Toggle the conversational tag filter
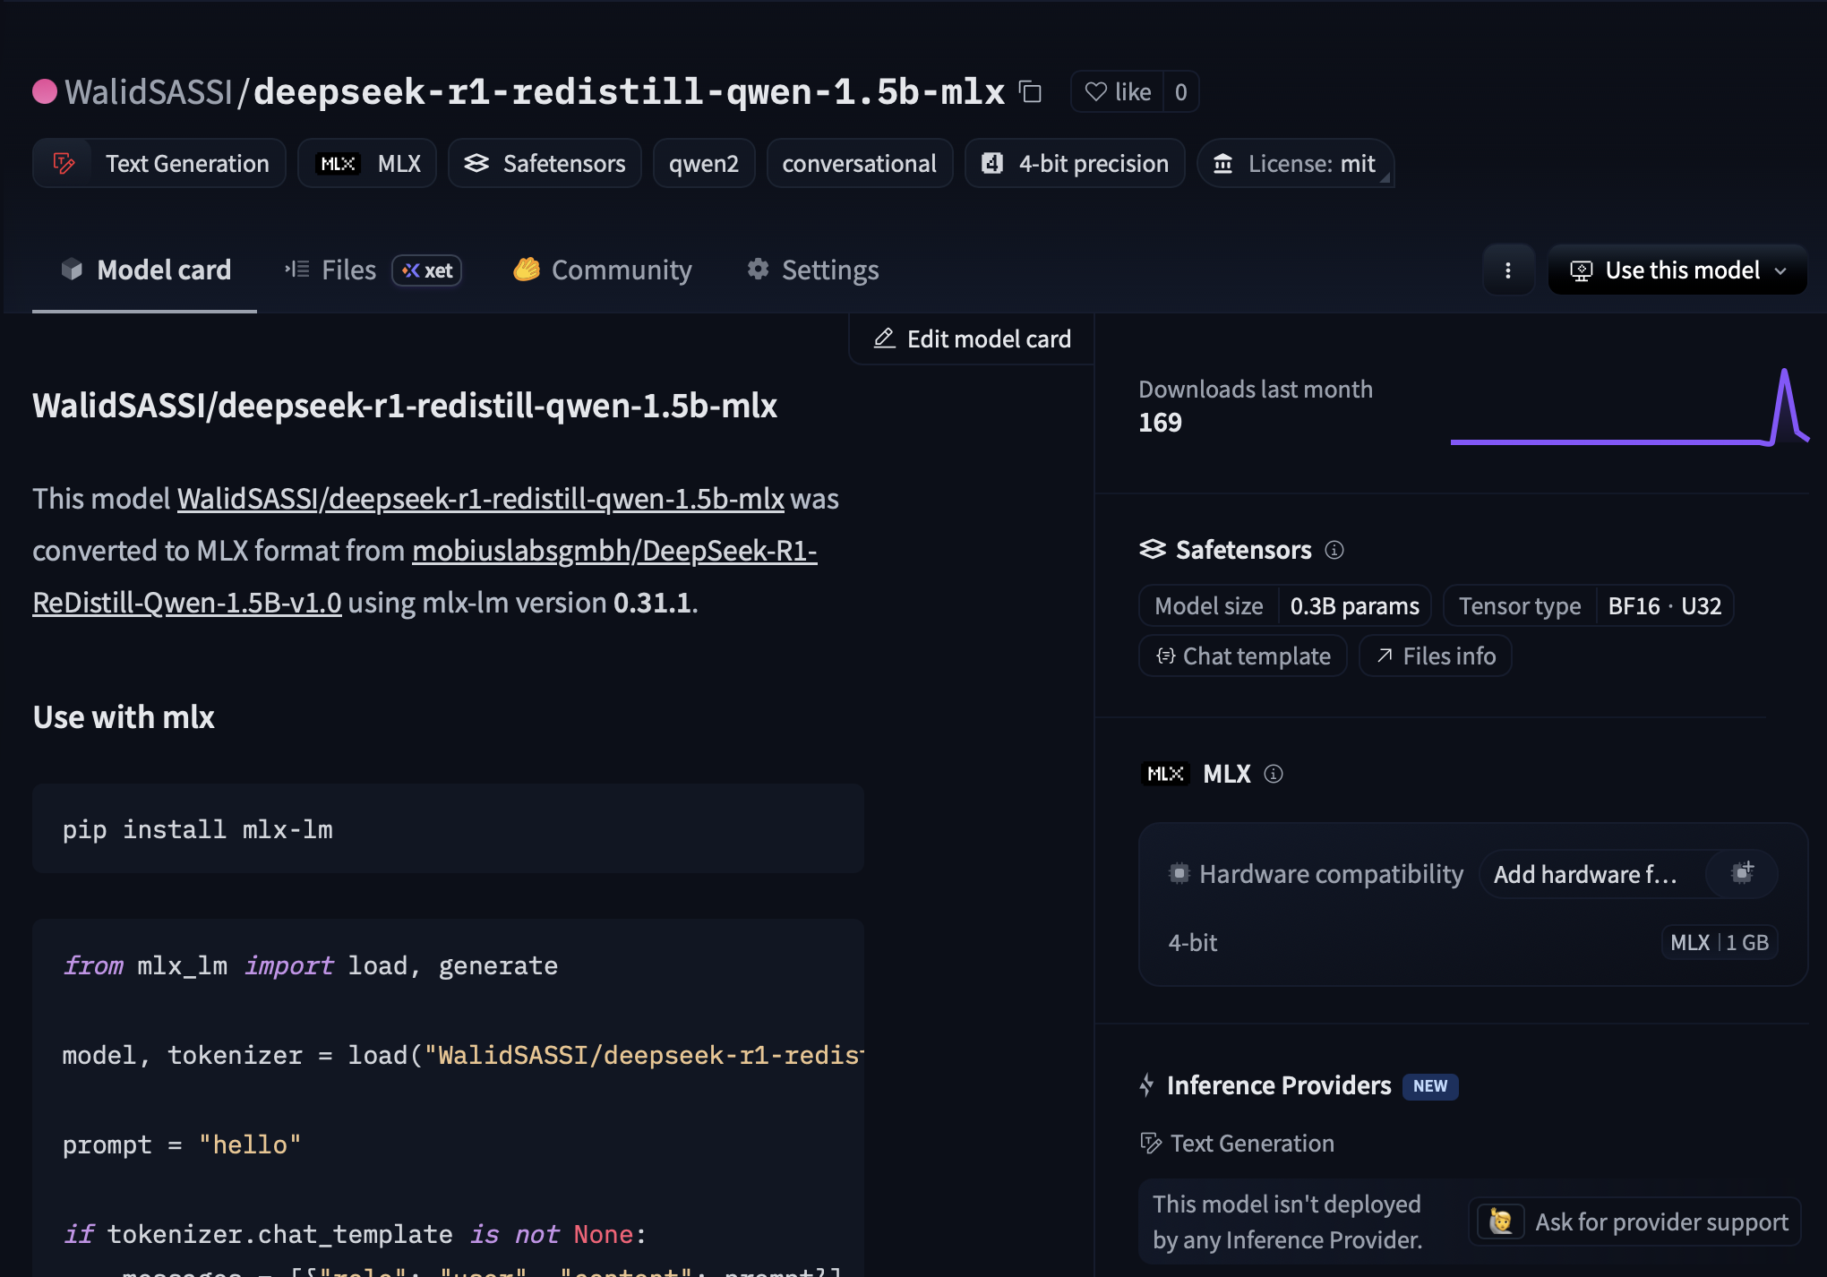This screenshot has height=1277, width=1827. pos(859,163)
